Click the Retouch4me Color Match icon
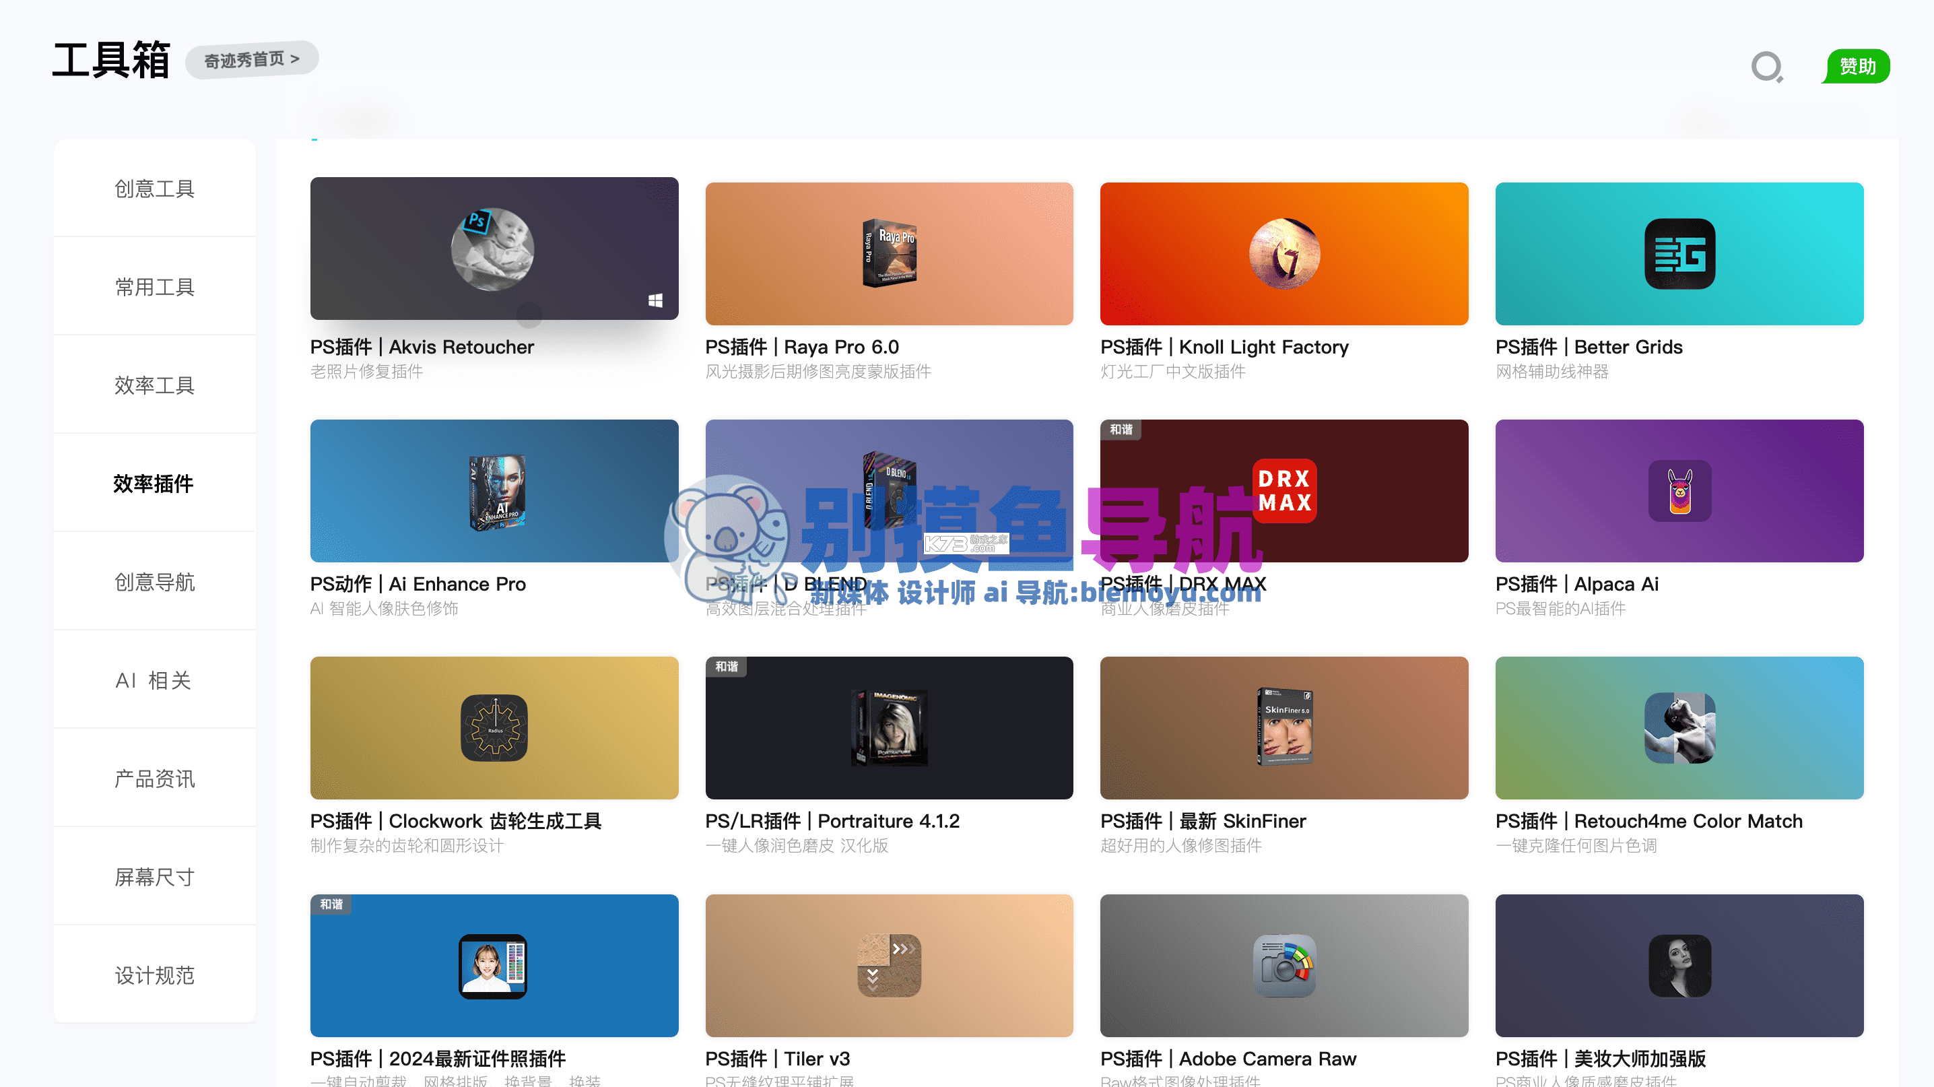Viewport: 1934px width, 1087px height. click(1679, 728)
